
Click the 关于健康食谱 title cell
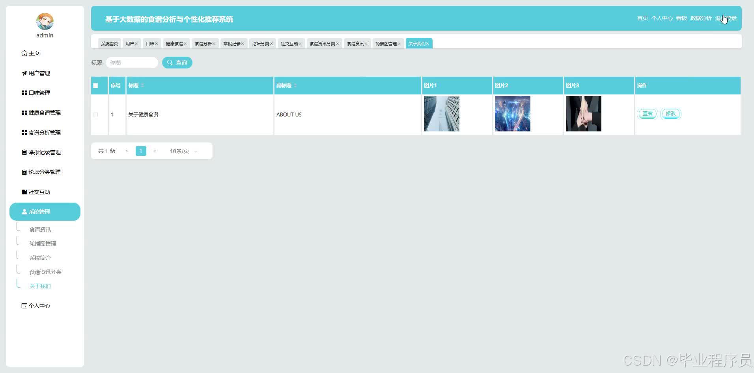tap(143, 114)
